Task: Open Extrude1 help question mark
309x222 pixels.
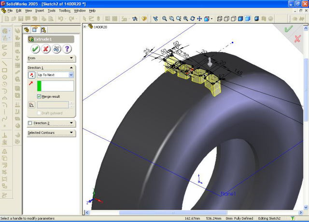Action: click(x=67, y=49)
